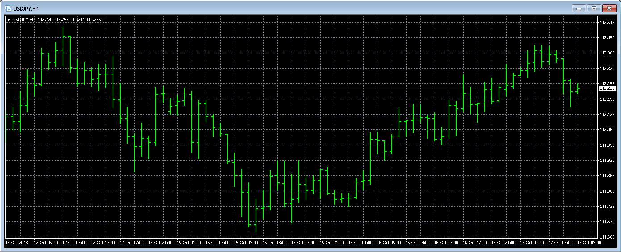Click the '12 Oct 2018' date label

(x=17, y=243)
